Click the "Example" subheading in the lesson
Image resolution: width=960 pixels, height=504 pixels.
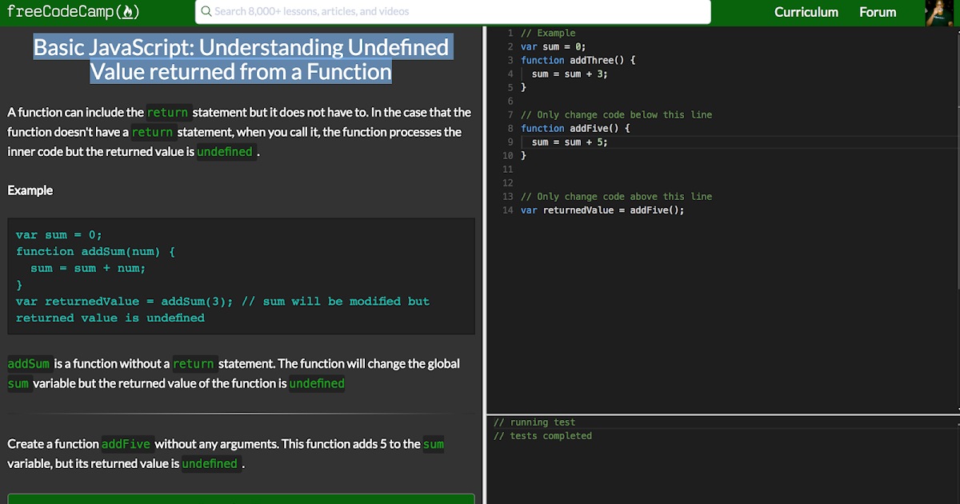pyautogui.click(x=30, y=190)
